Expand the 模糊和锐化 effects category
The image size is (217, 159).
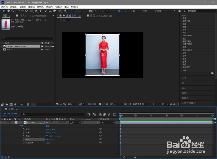(181, 41)
